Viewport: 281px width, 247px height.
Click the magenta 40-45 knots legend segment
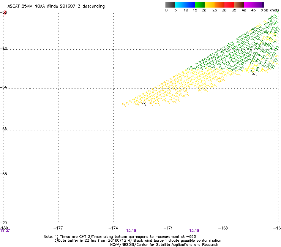pyautogui.click(x=249, y=5)
